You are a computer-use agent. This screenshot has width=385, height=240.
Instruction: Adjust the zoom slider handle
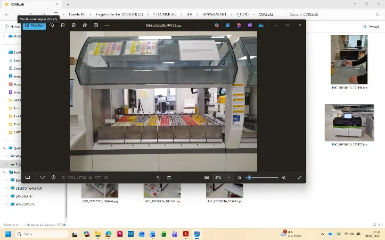click(x=249, y=177)
